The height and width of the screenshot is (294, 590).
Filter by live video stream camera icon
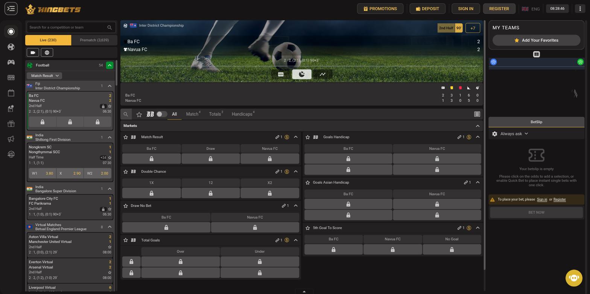33,53
